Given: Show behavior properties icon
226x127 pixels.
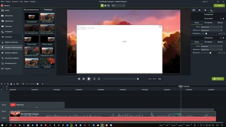Looking at the screenshot, I should (x=211, y=10).
